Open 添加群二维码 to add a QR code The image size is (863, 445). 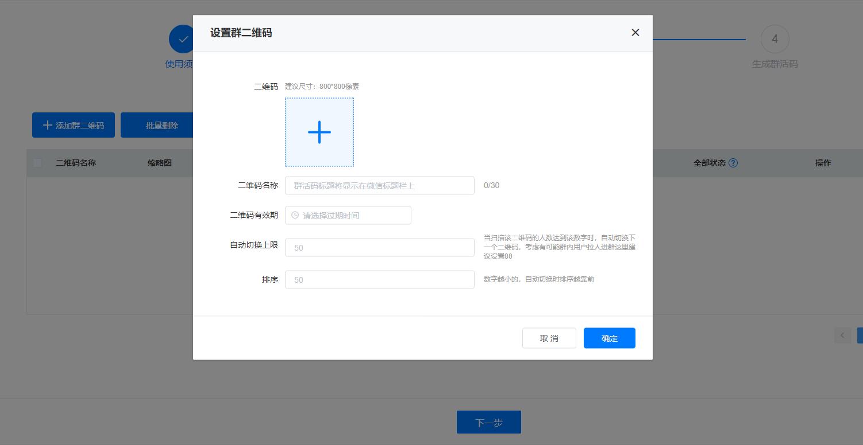(73, 124)
